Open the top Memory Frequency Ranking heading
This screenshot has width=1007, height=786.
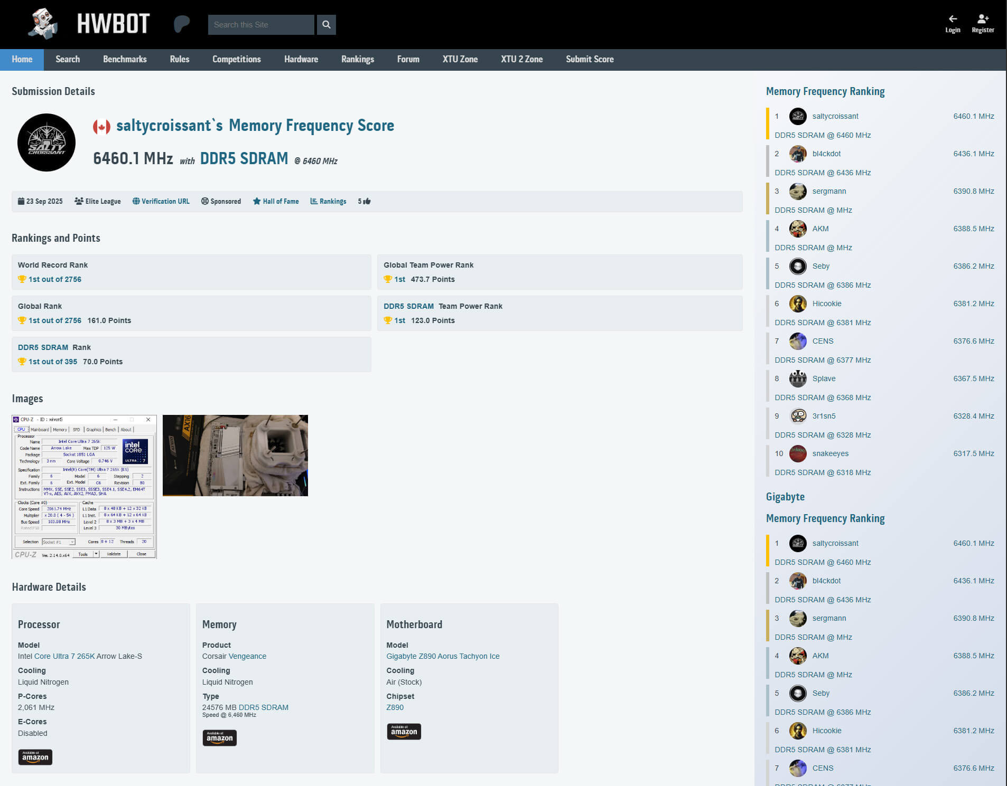tap(825, 91)
